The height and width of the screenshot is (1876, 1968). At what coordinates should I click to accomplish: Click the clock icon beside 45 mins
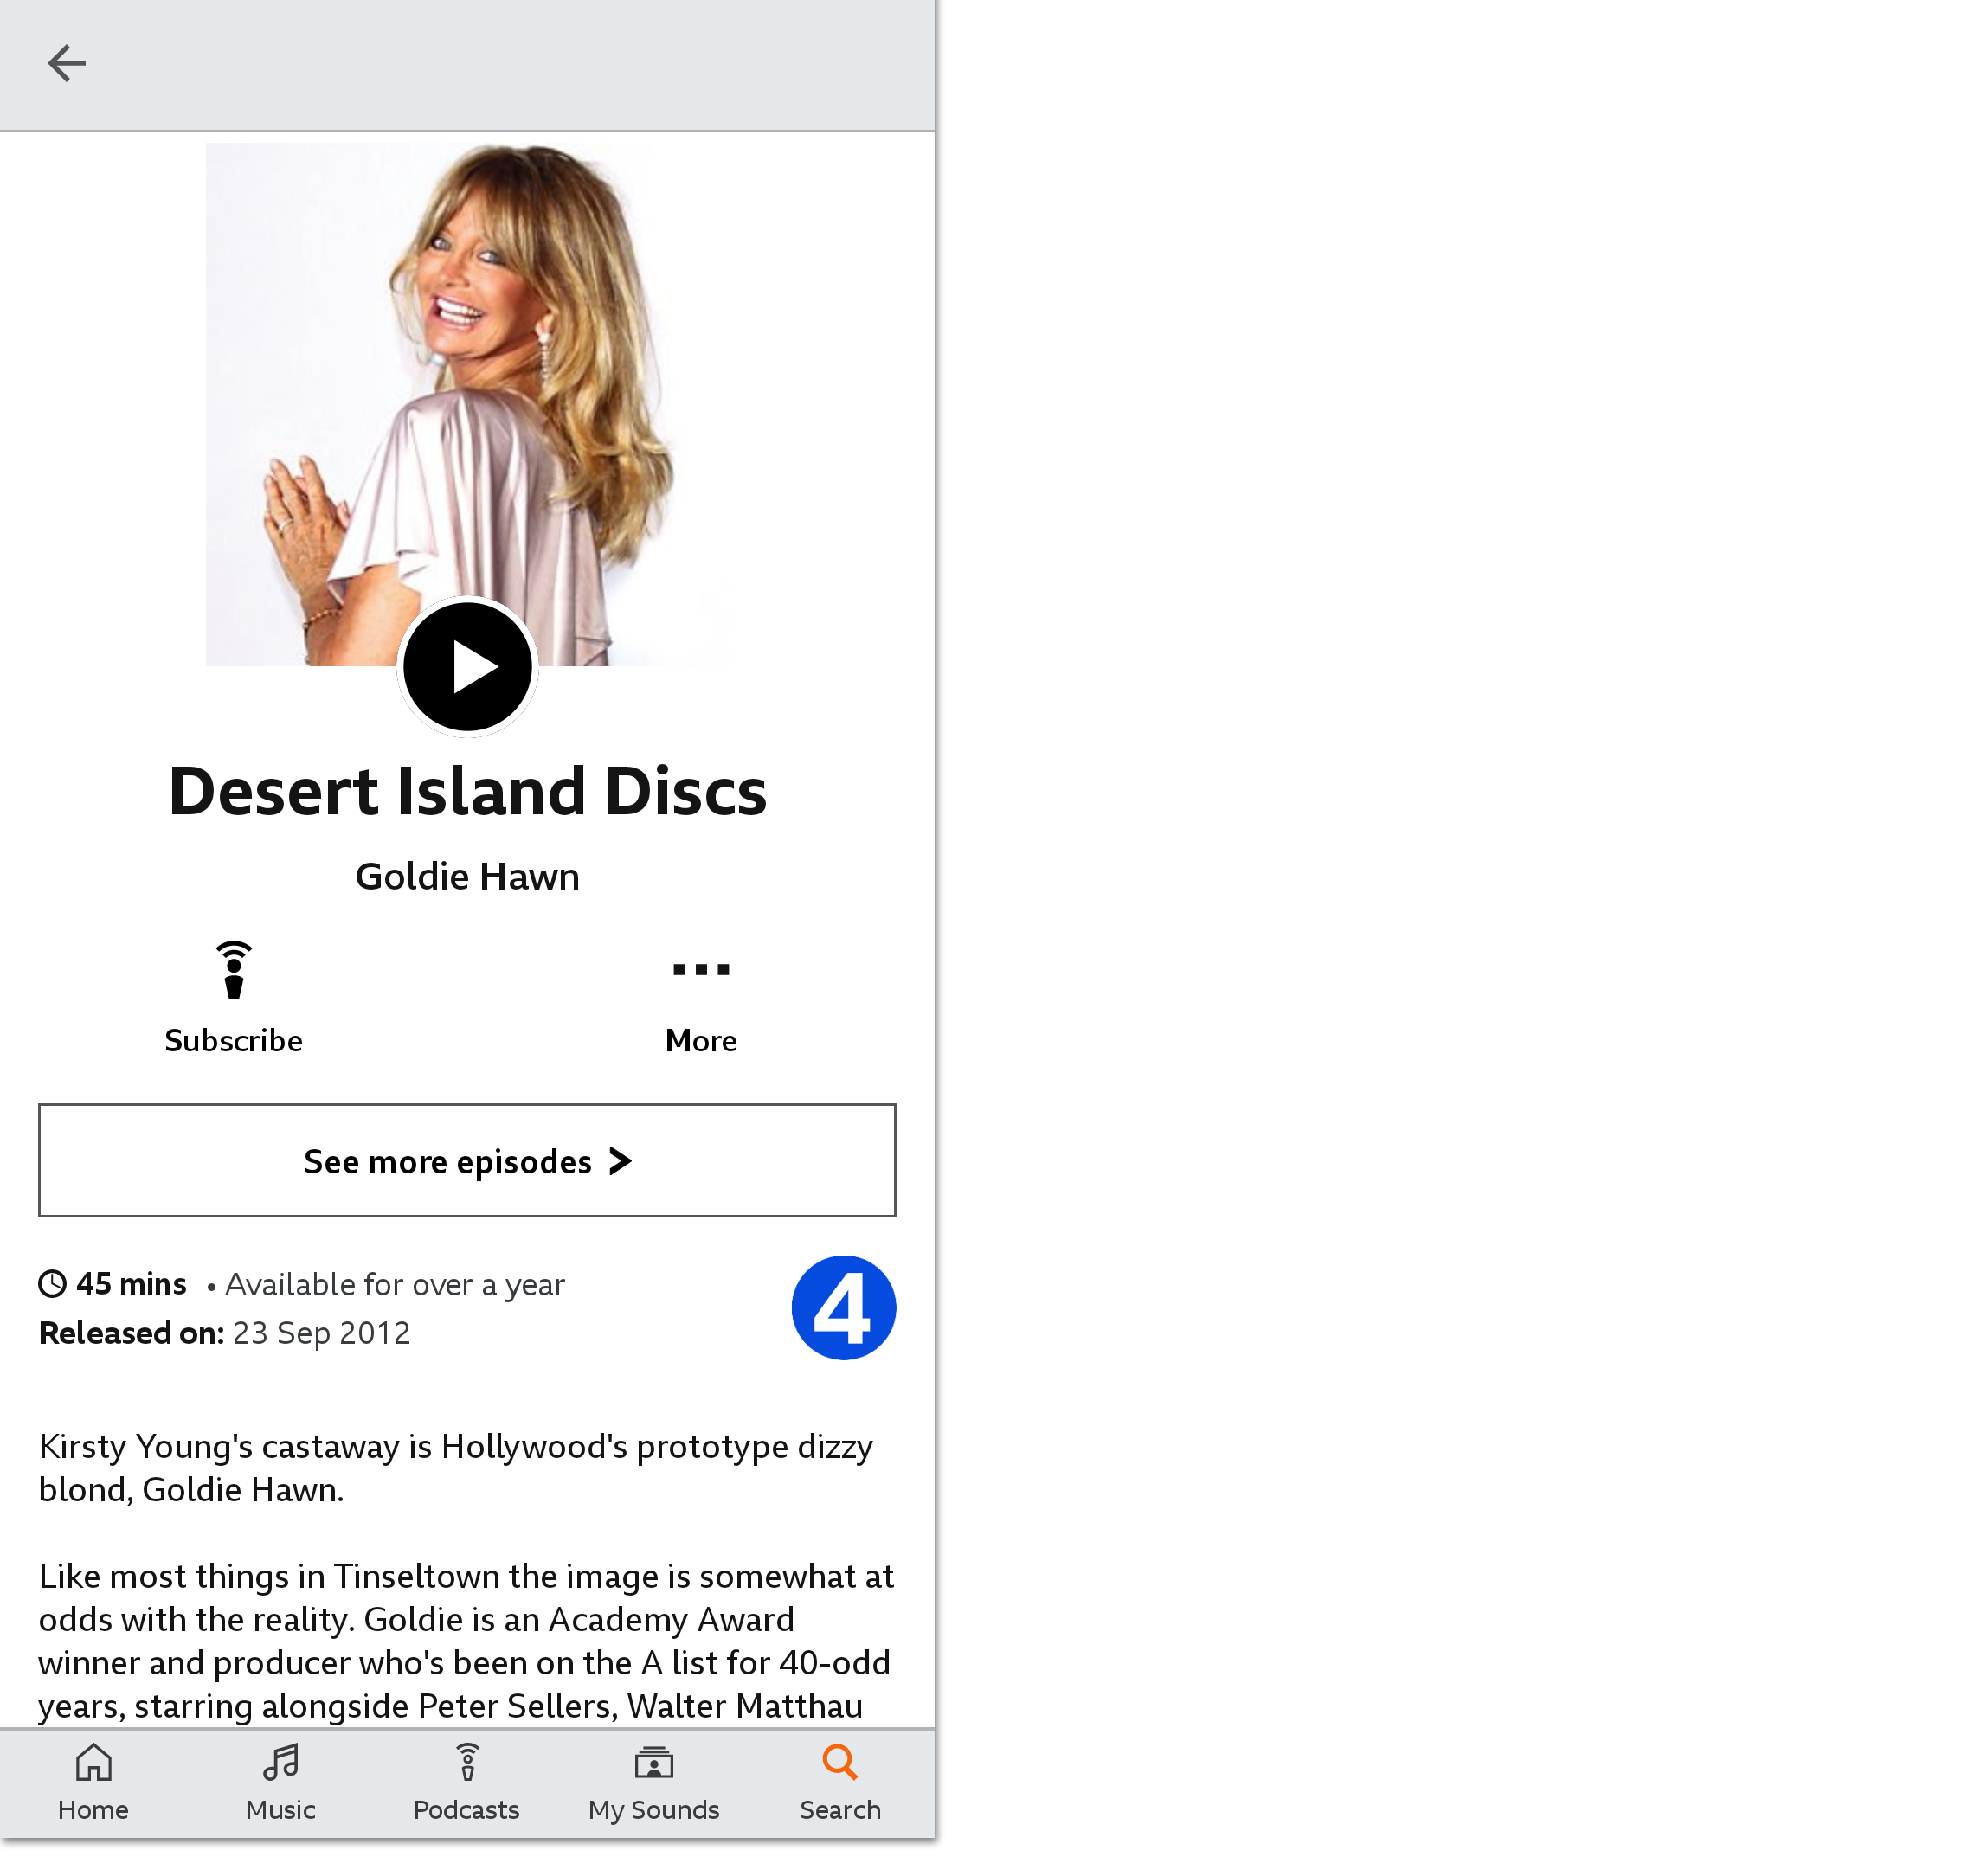pyautogui.click(x=53, y=1283)
